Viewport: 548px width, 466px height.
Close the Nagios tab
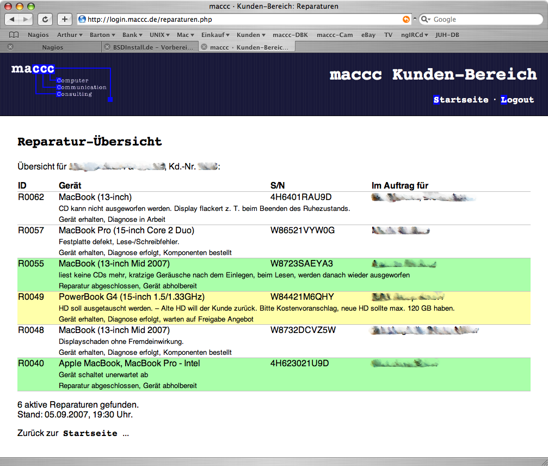pos(10,47)
